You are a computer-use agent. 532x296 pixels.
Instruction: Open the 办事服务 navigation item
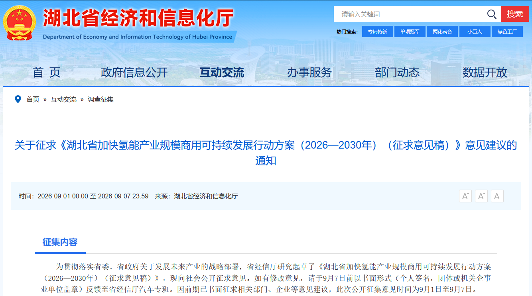(309, 72)
